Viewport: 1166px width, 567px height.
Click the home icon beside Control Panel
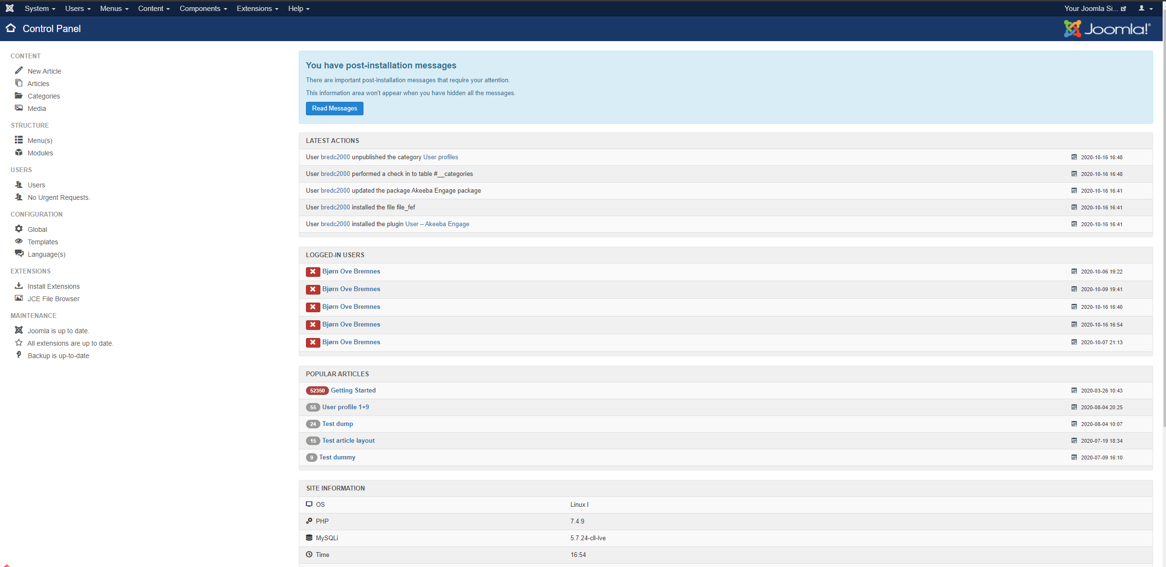pyautogui.click(x=11, y=28)
